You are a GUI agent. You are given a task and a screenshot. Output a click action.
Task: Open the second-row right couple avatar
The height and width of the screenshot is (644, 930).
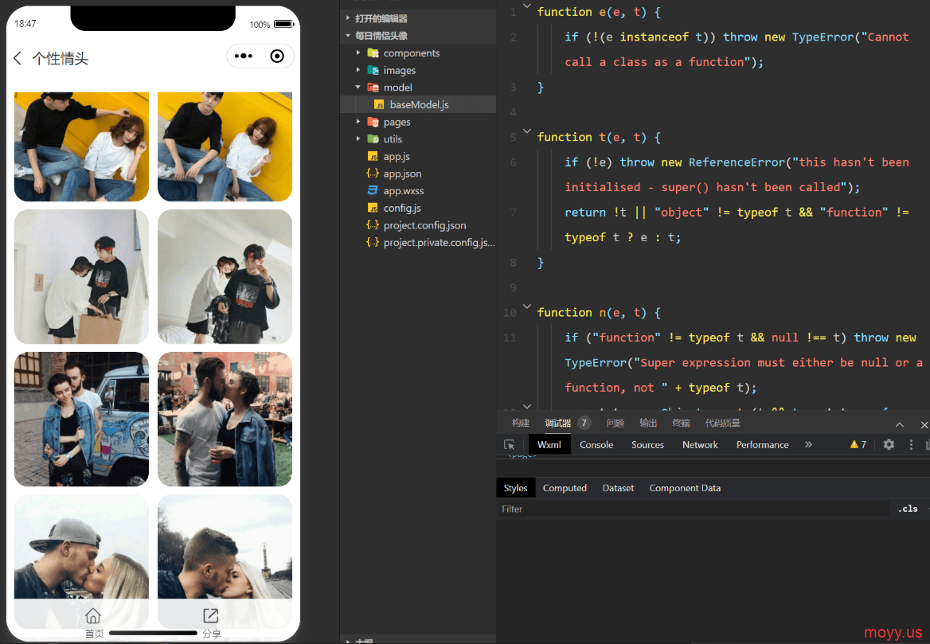pyautogui.click(x=225, y=276)
